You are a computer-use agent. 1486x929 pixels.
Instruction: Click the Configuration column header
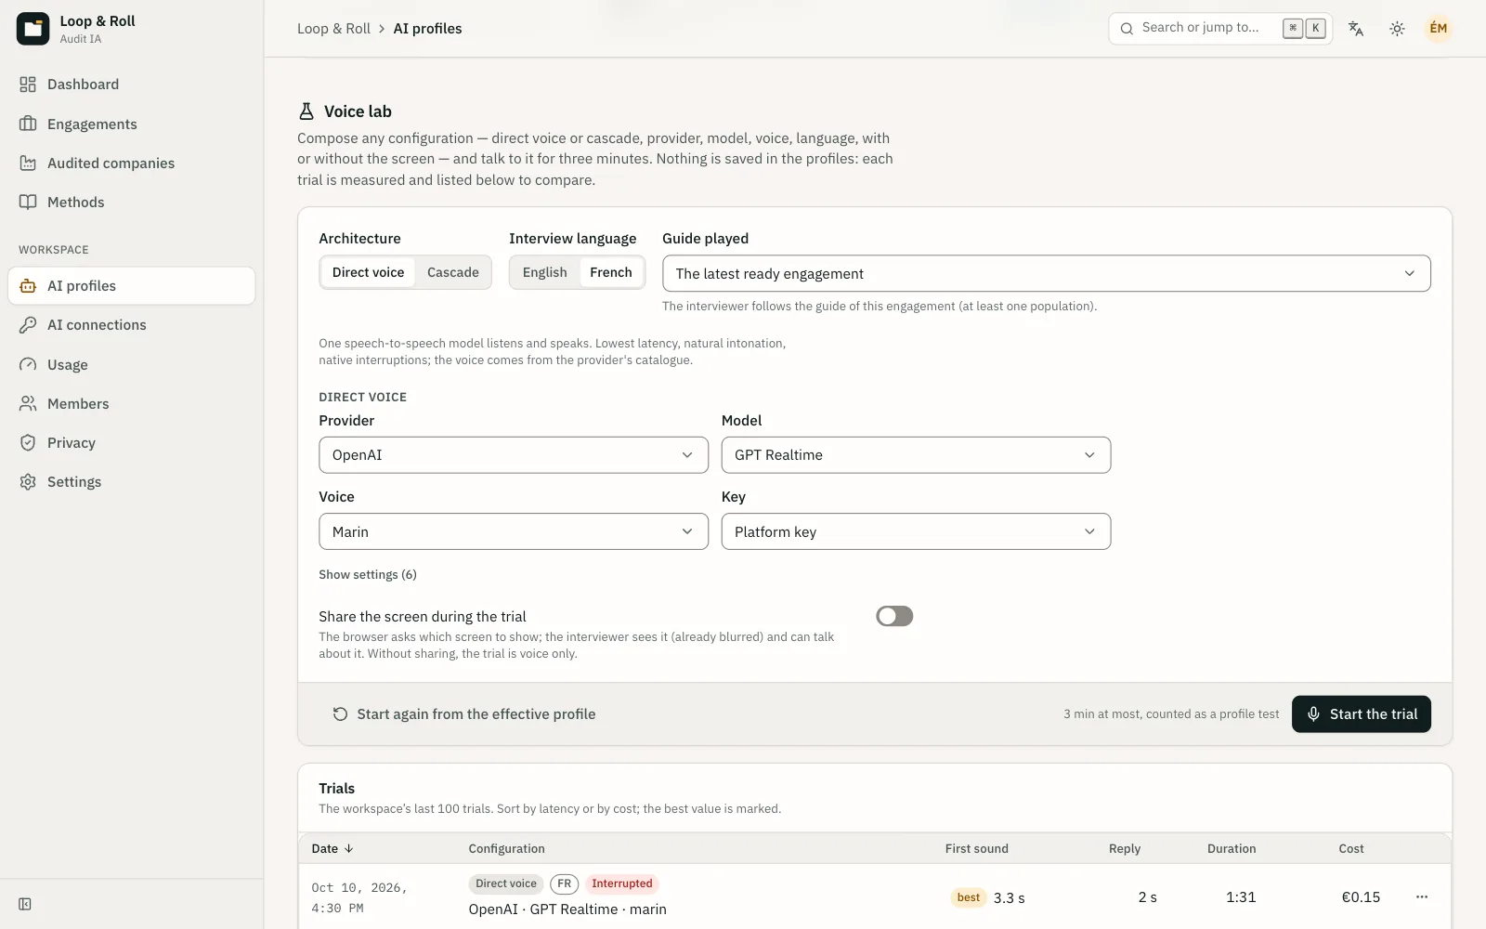pyautogui.click(x=507, y=849)
